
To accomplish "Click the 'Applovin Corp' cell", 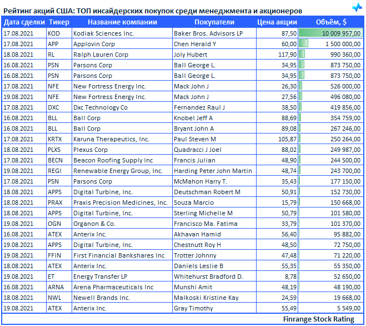I will pyautogui.click(x=122, y=44).
